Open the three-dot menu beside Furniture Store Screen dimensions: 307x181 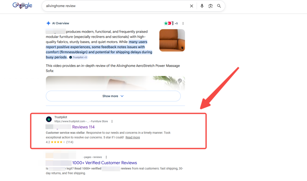pos(112,121)
